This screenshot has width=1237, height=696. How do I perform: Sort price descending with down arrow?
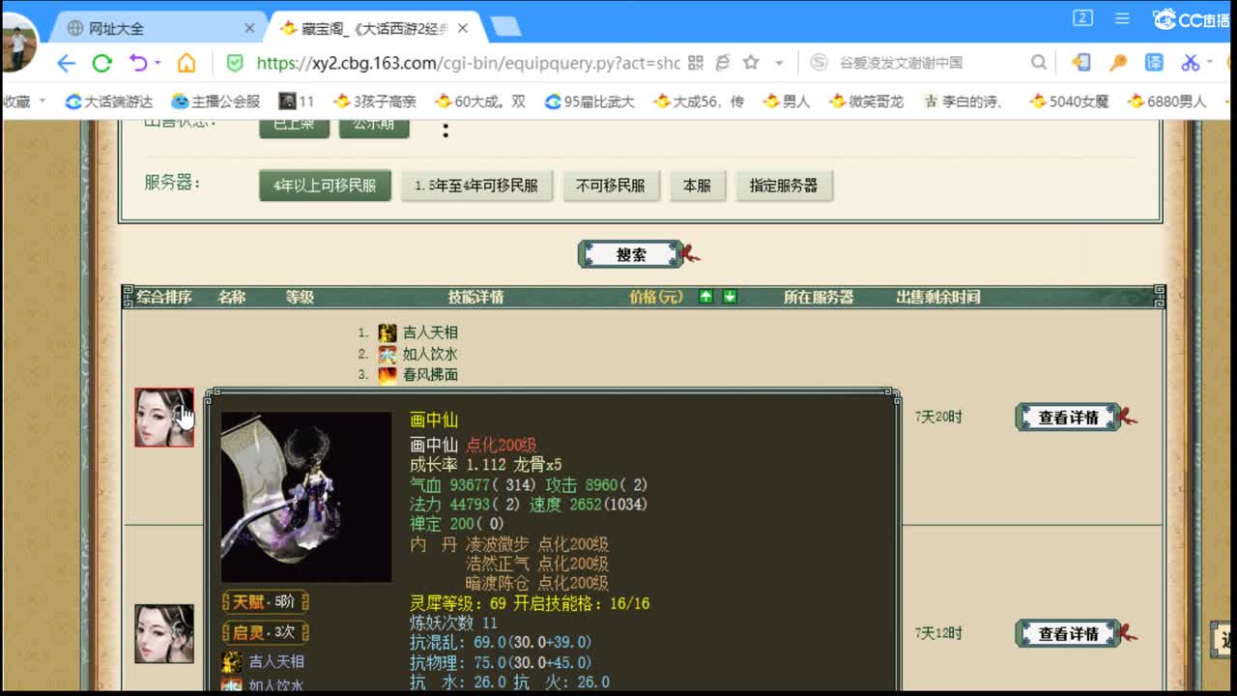[730, 297]
